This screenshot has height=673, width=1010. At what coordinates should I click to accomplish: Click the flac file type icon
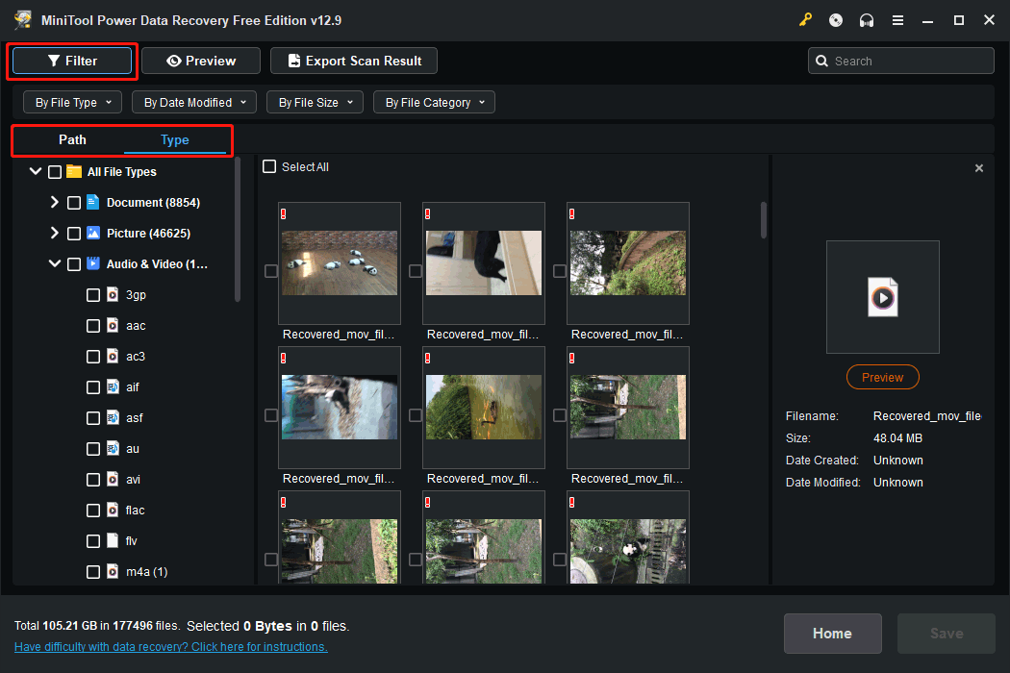click(113, 511)
